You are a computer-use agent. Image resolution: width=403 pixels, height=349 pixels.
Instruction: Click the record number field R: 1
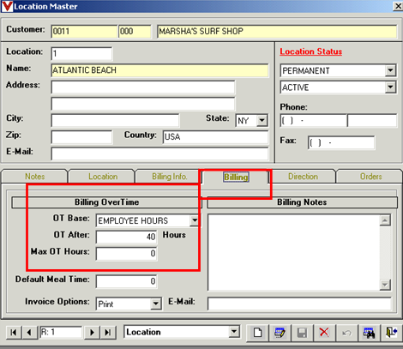tap(61, 333)
